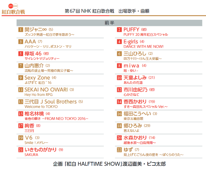Click the artist name 香西かおり
Viewport: 206px width, 169px height.
pyautogui.click(x=135, y=102)
